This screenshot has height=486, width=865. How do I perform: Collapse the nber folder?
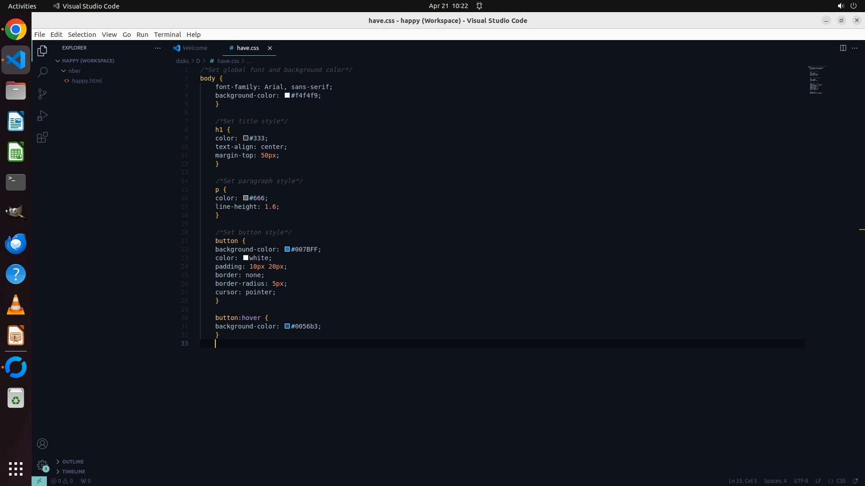pyautogui.click(x=64, y=71)
